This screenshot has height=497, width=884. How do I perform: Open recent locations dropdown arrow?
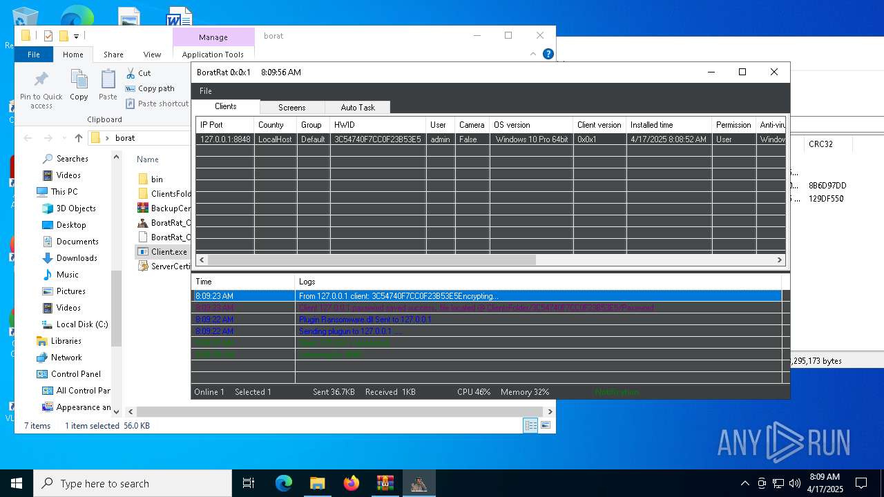click(x=64, y=138)
